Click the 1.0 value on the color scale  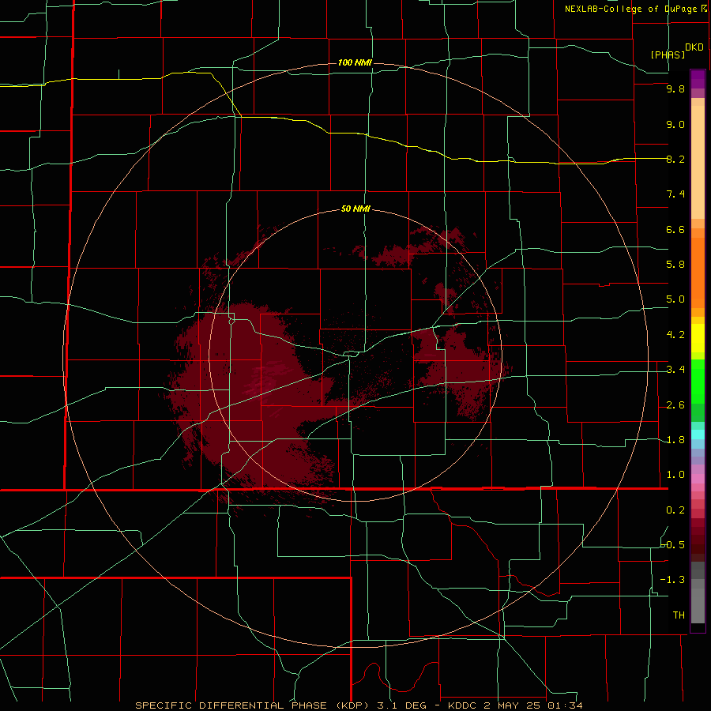click(675, 475)
